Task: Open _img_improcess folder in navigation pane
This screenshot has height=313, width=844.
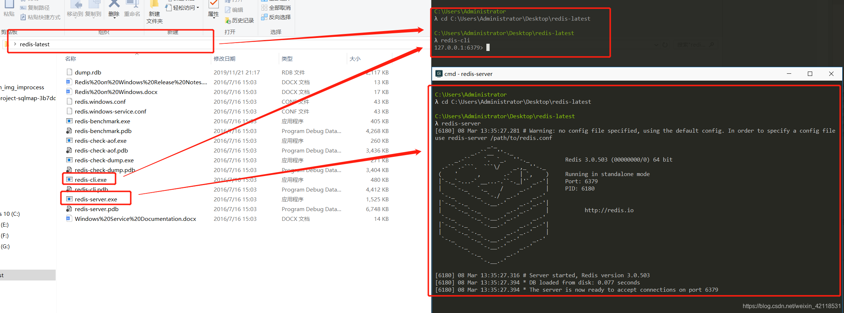Action: [22, 87]
